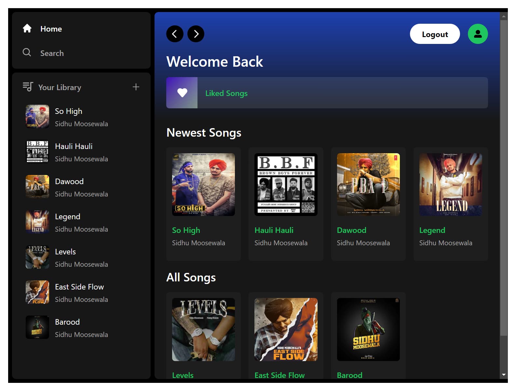Image resolution: width=516 pixels, height=391 pixels.
Task: Go back with left arrow button
Action: point(175,34)
